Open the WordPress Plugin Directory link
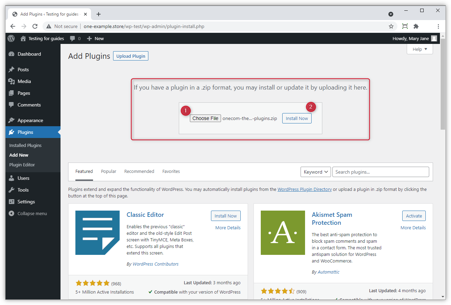 pos(304,189)
